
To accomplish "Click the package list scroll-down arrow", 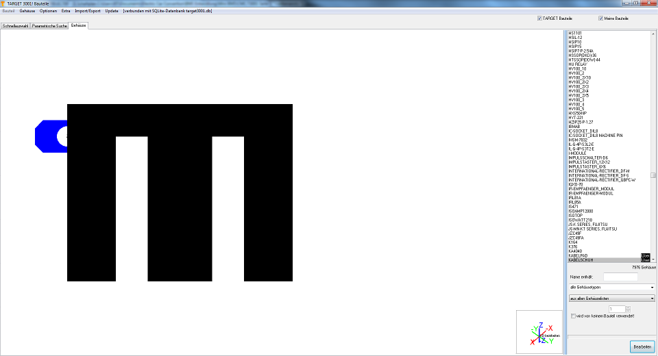I will (x=653, y=259).
